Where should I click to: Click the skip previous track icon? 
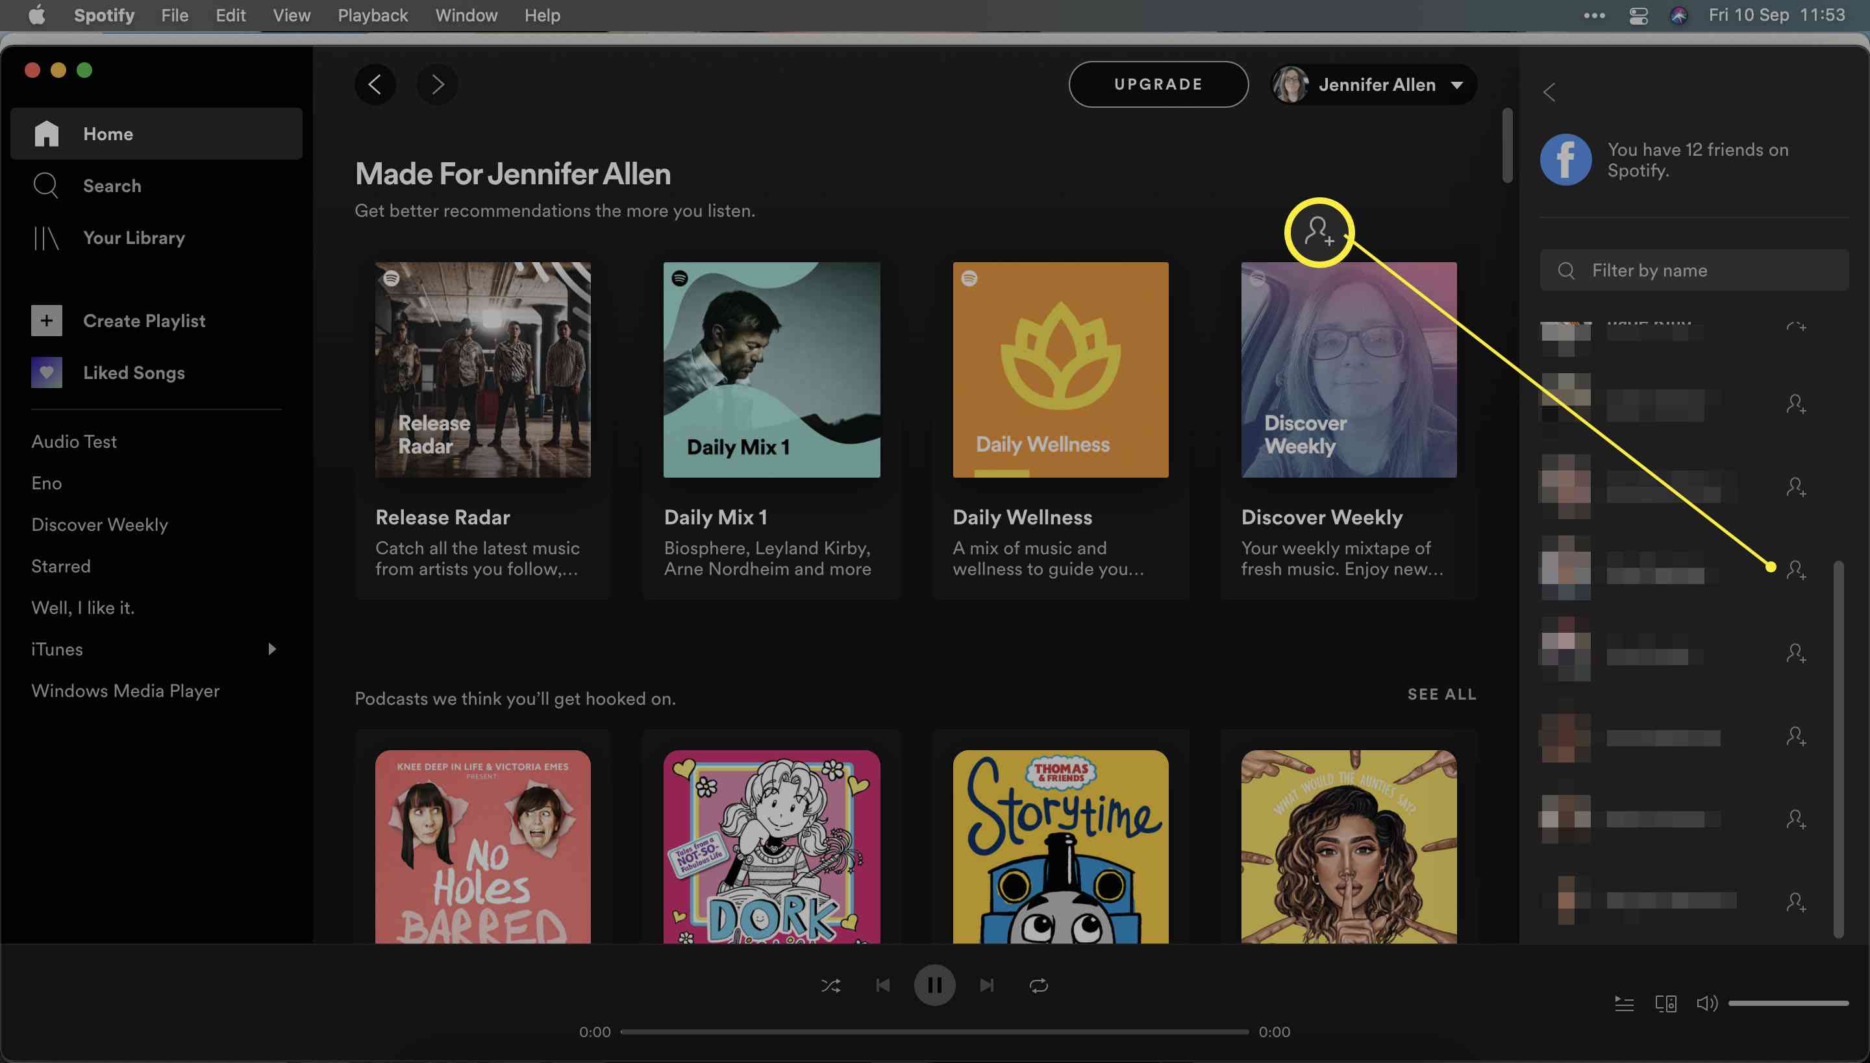[x=884, y=984]
